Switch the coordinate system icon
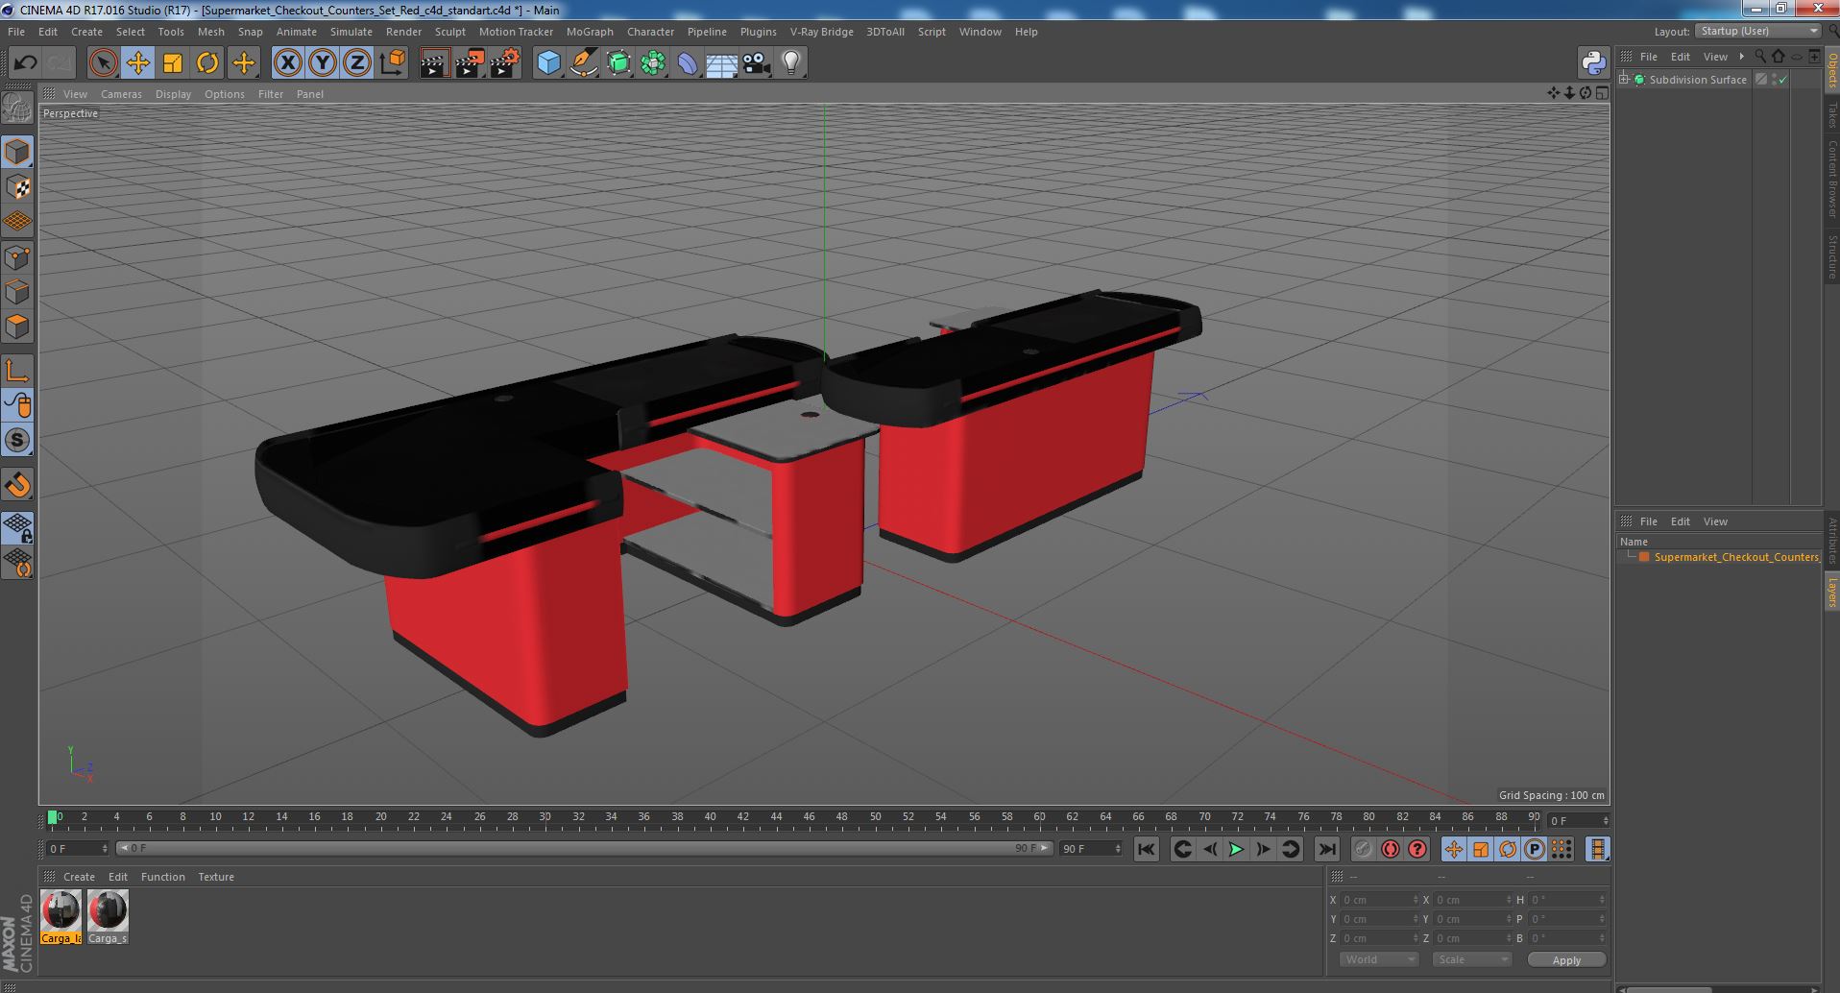This screenshot has height=993, width=1840. click(x=393, y=63)
